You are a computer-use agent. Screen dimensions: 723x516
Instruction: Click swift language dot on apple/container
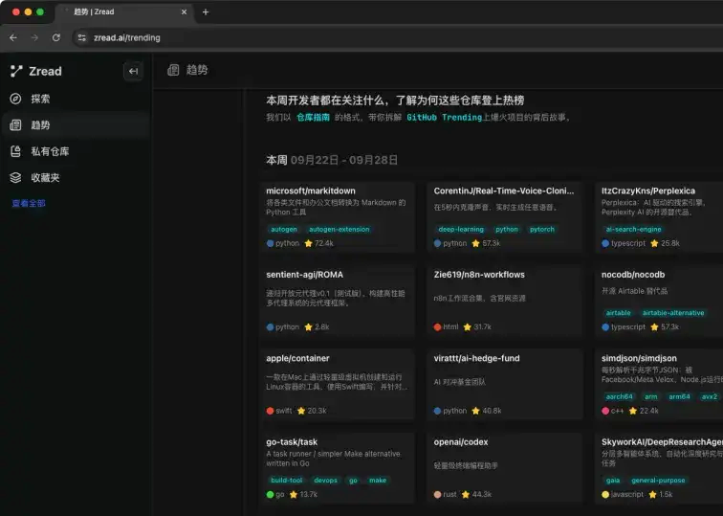271,411
